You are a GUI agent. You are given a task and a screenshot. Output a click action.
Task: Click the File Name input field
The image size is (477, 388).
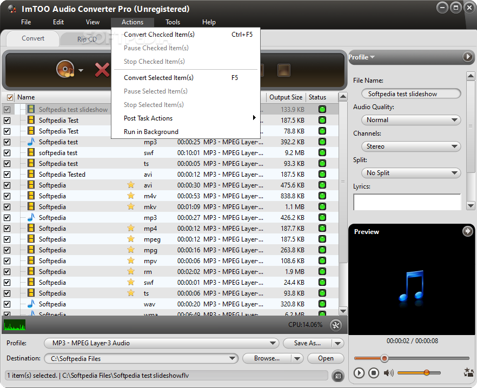point(411,93)
